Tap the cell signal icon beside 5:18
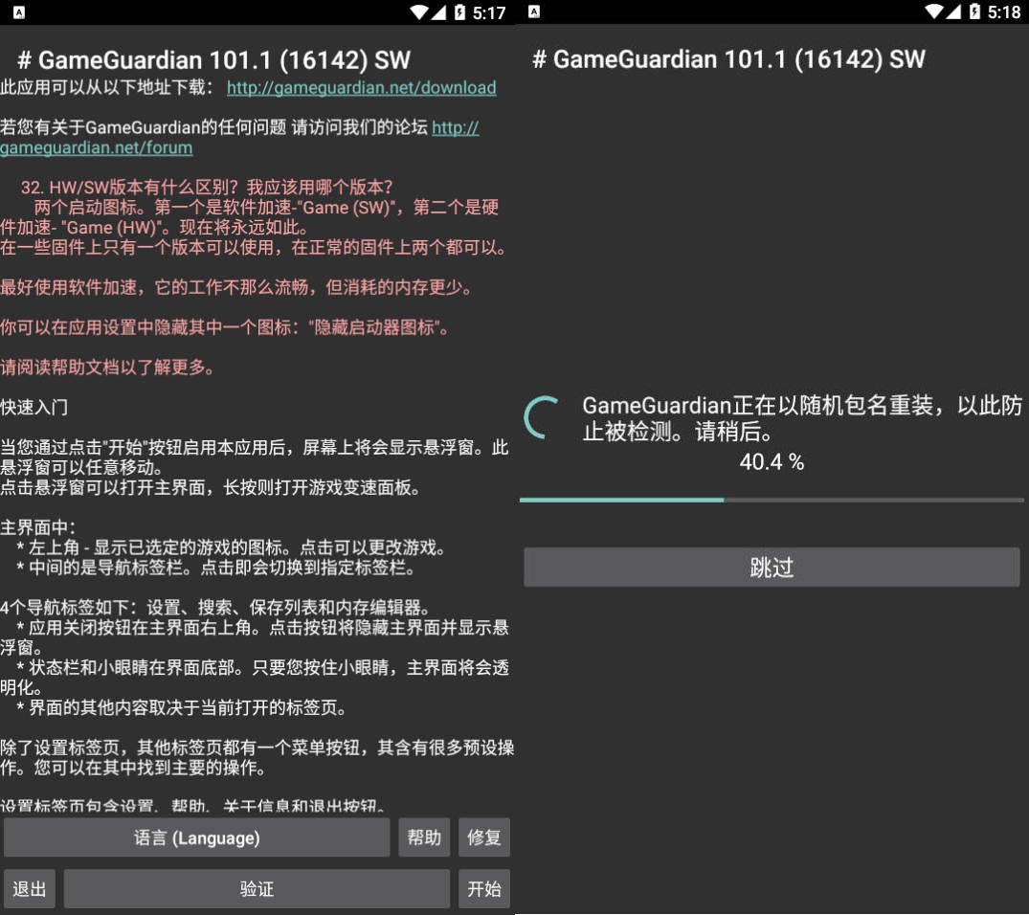Screen dimensions: 1029x915 tap(953, 11)
